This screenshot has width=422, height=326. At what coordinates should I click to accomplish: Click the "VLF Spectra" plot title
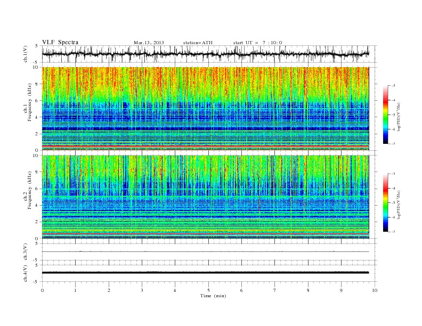pyautogui.click(x=60, y=42)
